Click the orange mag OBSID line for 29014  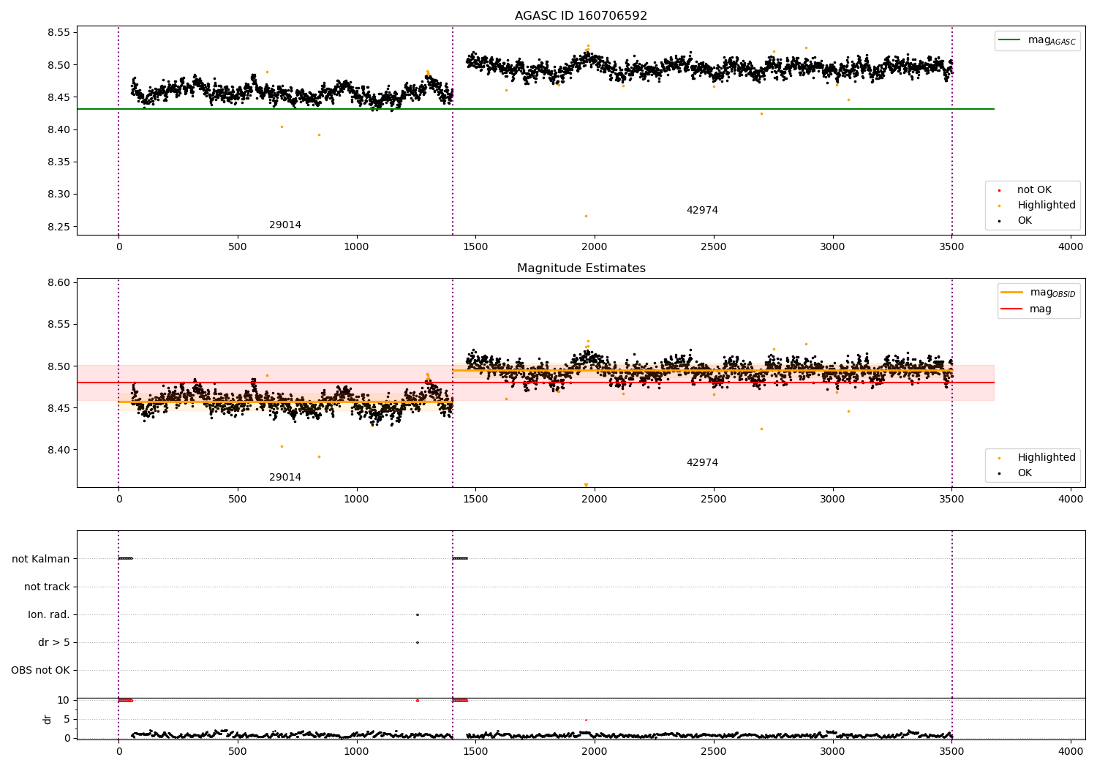tap(285, 402)
